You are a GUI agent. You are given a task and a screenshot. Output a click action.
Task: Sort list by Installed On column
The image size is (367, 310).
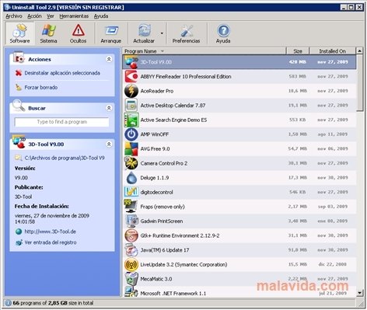333,51
